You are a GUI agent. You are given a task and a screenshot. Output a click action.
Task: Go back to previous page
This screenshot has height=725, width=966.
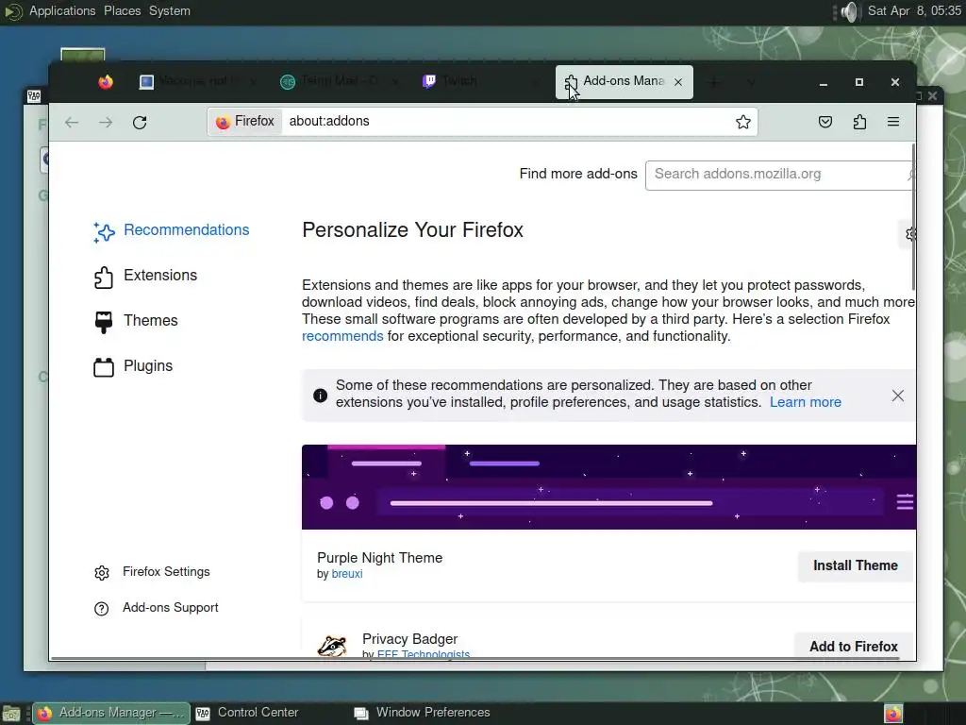72,122
